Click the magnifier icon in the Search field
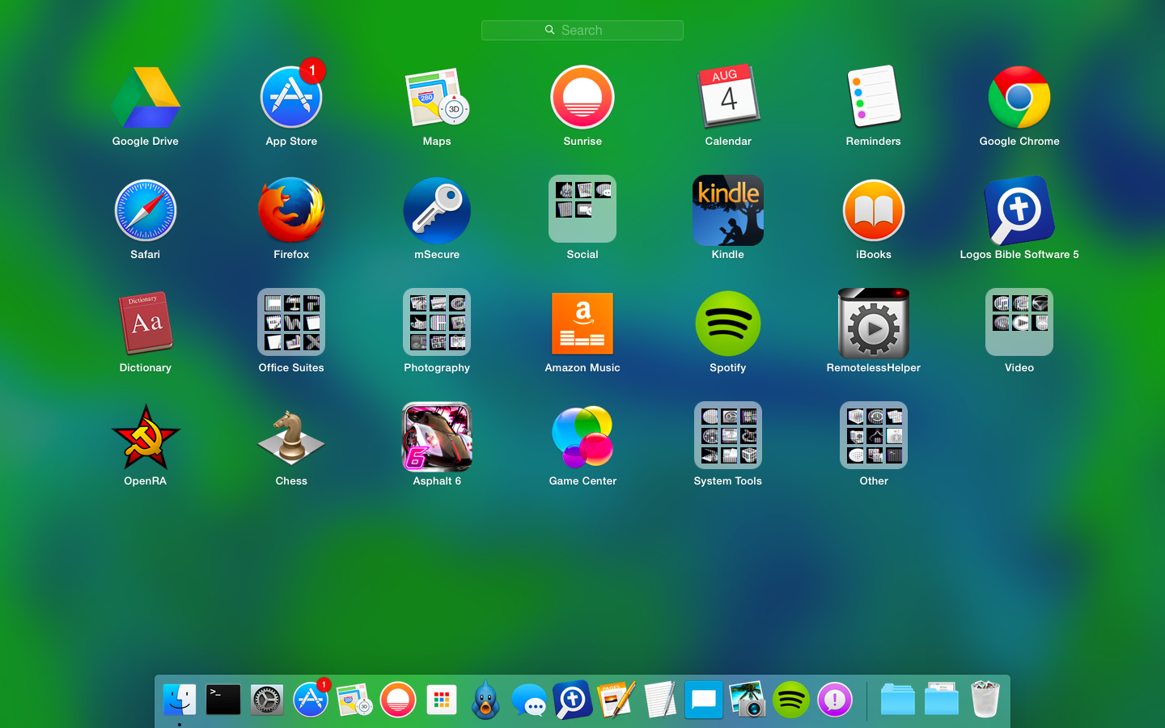 tap(550, 30)
